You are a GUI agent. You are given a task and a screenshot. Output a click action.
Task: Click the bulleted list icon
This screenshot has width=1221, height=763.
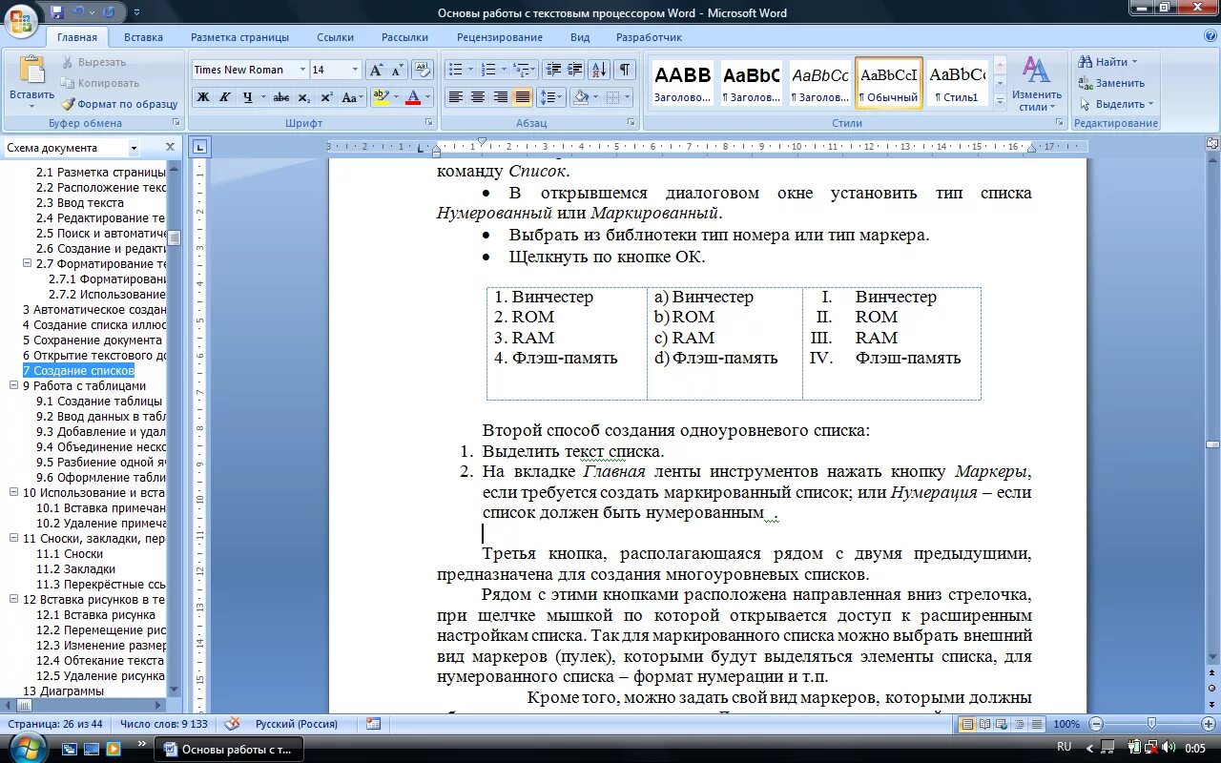click(455, 70)
